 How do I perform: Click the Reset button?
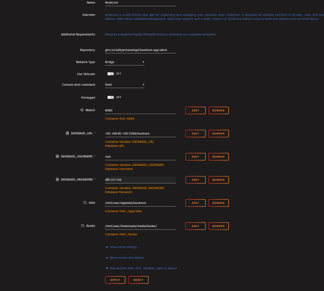click(x=138, y=280)
